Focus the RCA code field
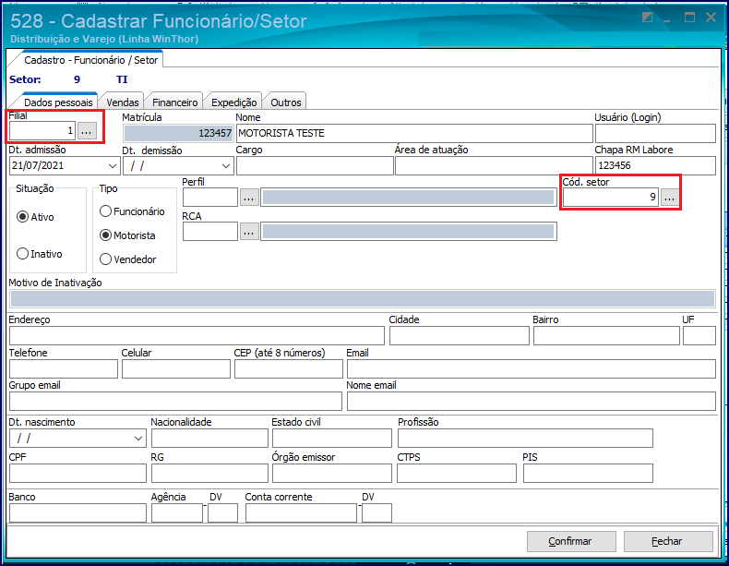729x566 pixels. pyautogui.click(x=210, y=232)
